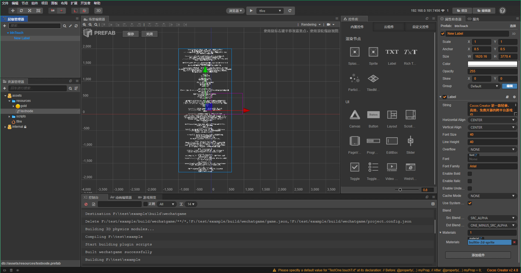Open the Overflow mode dropdown
The height and width of the screenshot is (273, 521).
pos(492,150)
